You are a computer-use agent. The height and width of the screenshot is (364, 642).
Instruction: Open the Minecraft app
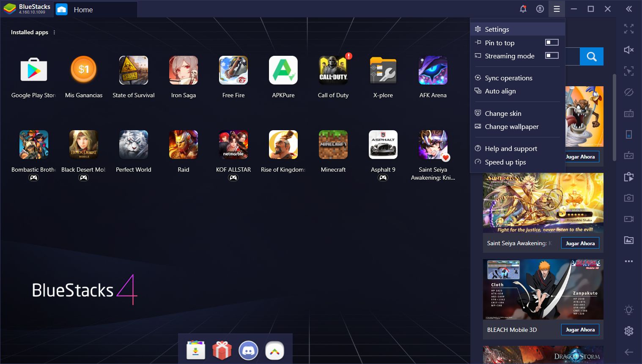point(333,145)
